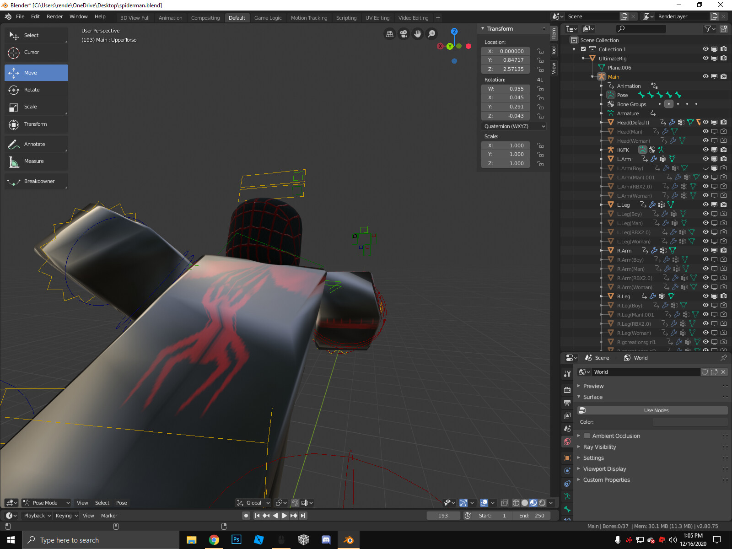This screenshot has height=549, width=732.
Task: Click play animation button in timeline
Action: pos(285,516)
